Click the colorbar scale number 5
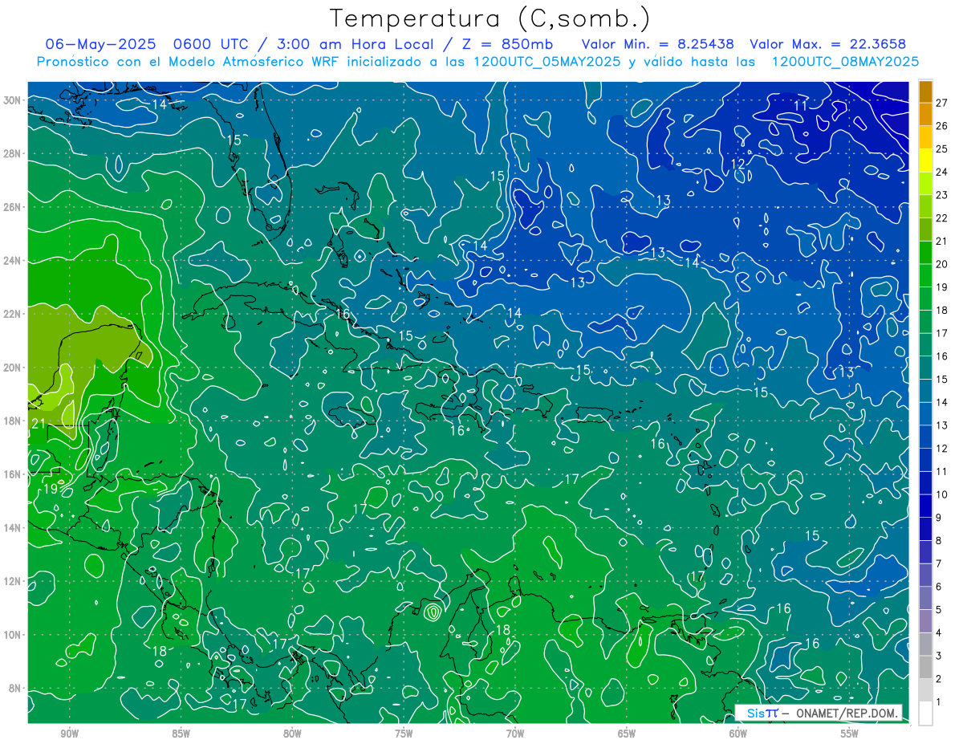The image size is (963, 744). (x=939, y=610)
